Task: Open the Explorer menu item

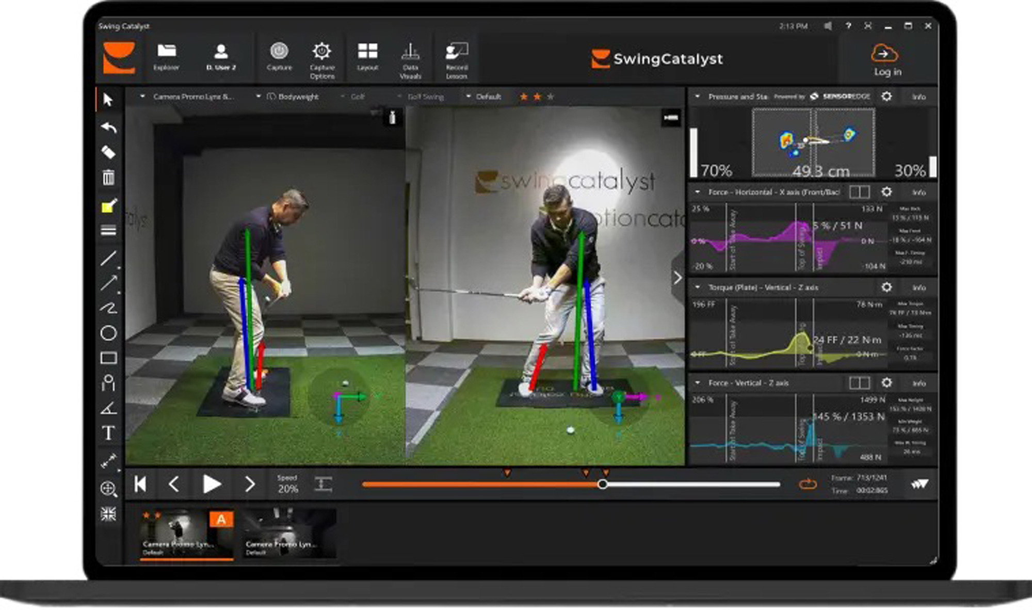Action: pos(166,57)
